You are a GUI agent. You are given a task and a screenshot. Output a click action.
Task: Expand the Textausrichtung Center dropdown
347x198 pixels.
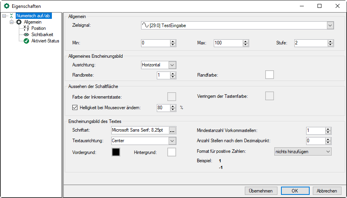[x=172, y=141]
